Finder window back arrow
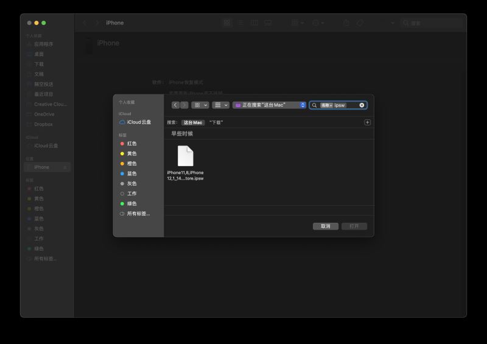The image size is (487, 344). click(x=84, y=23)
